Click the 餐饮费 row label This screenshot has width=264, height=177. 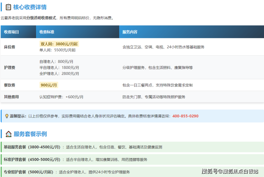coord(10,85)
